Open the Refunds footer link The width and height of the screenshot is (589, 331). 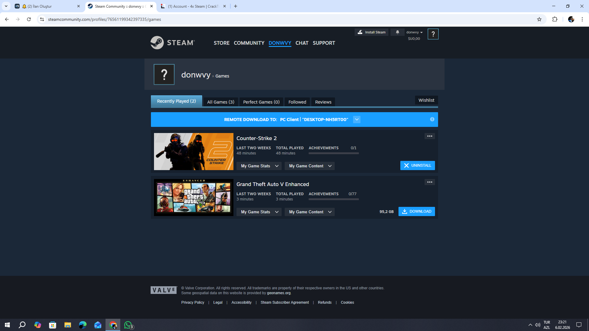[325, 302]
